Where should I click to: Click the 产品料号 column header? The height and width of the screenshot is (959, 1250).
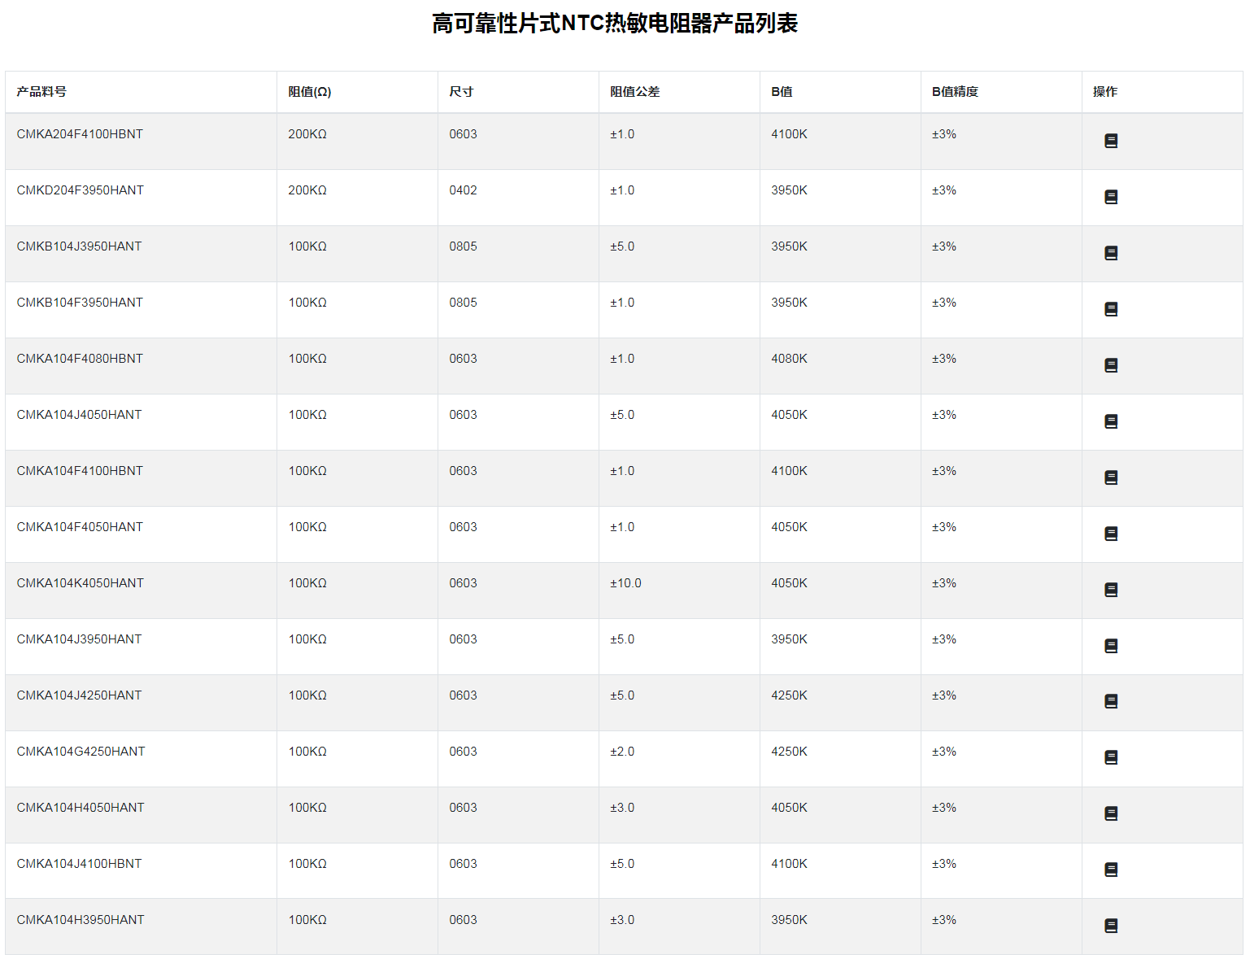[41, 92]
